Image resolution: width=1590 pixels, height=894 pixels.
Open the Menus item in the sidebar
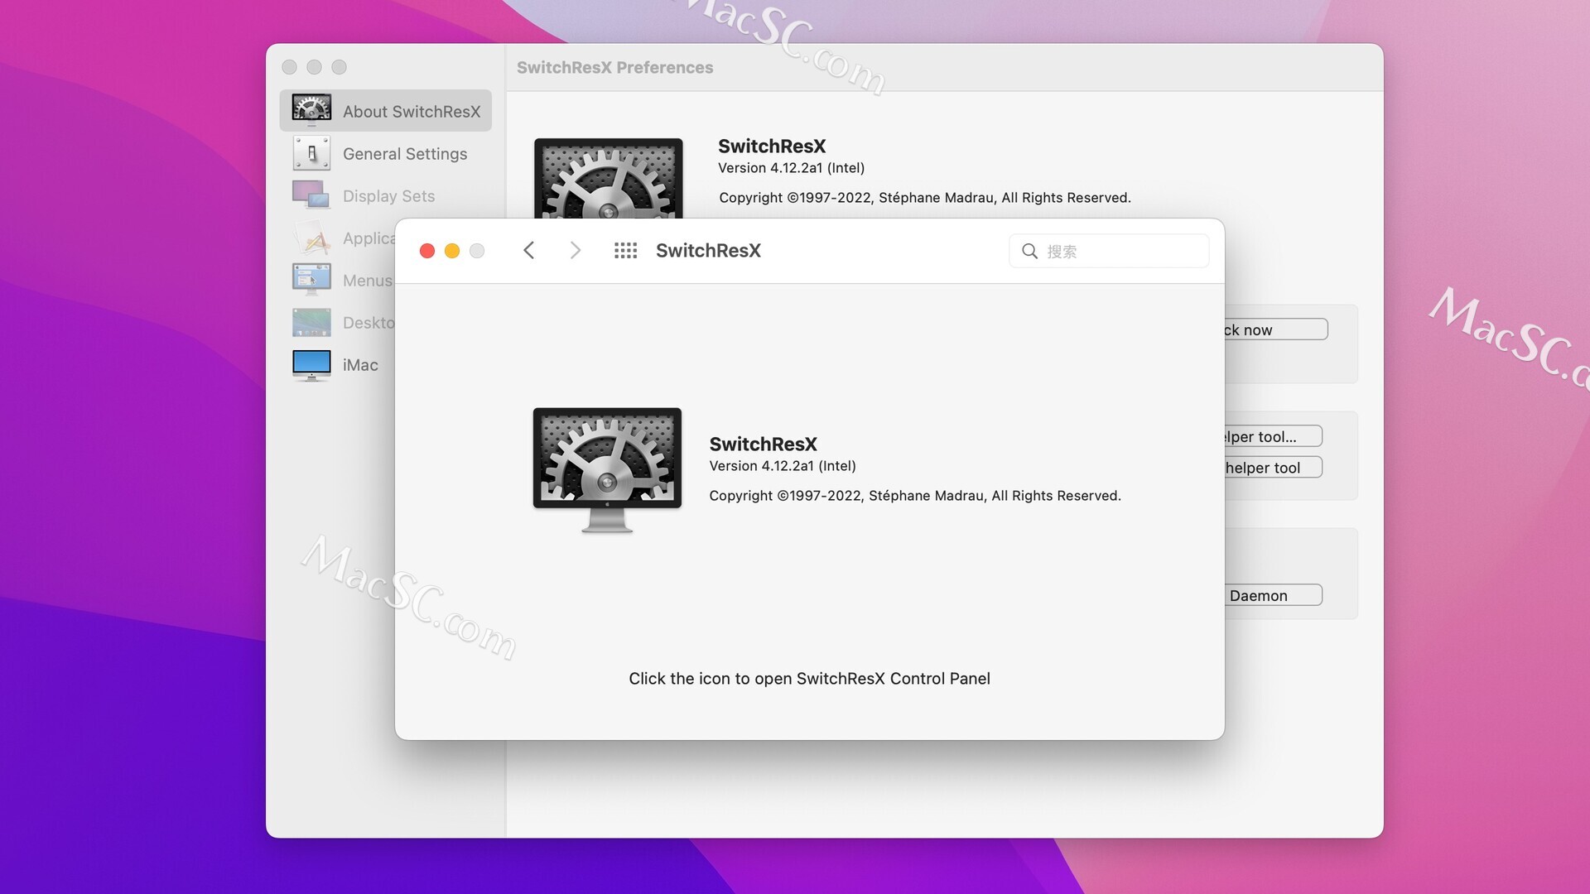point(338,280)
